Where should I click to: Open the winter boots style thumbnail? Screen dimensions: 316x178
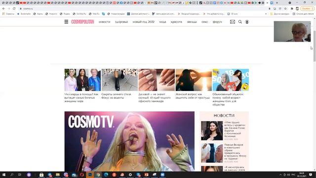pyautogui.click(x=119, y=80)
